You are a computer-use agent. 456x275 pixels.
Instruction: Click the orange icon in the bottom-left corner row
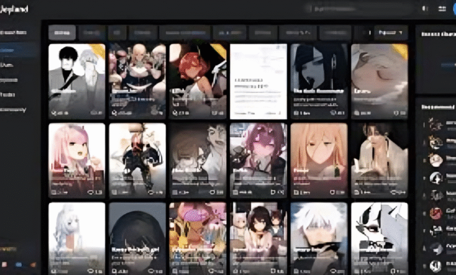[x=33, y=264]
